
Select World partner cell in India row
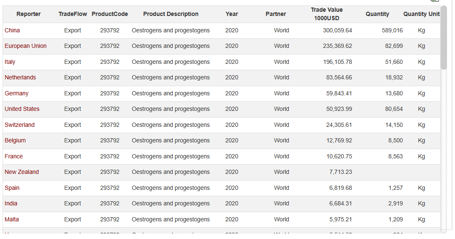(281, 204)
